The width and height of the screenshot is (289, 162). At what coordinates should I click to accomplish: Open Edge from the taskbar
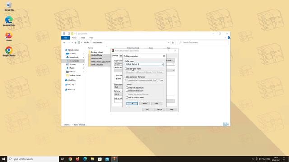(x=85, y=159)
